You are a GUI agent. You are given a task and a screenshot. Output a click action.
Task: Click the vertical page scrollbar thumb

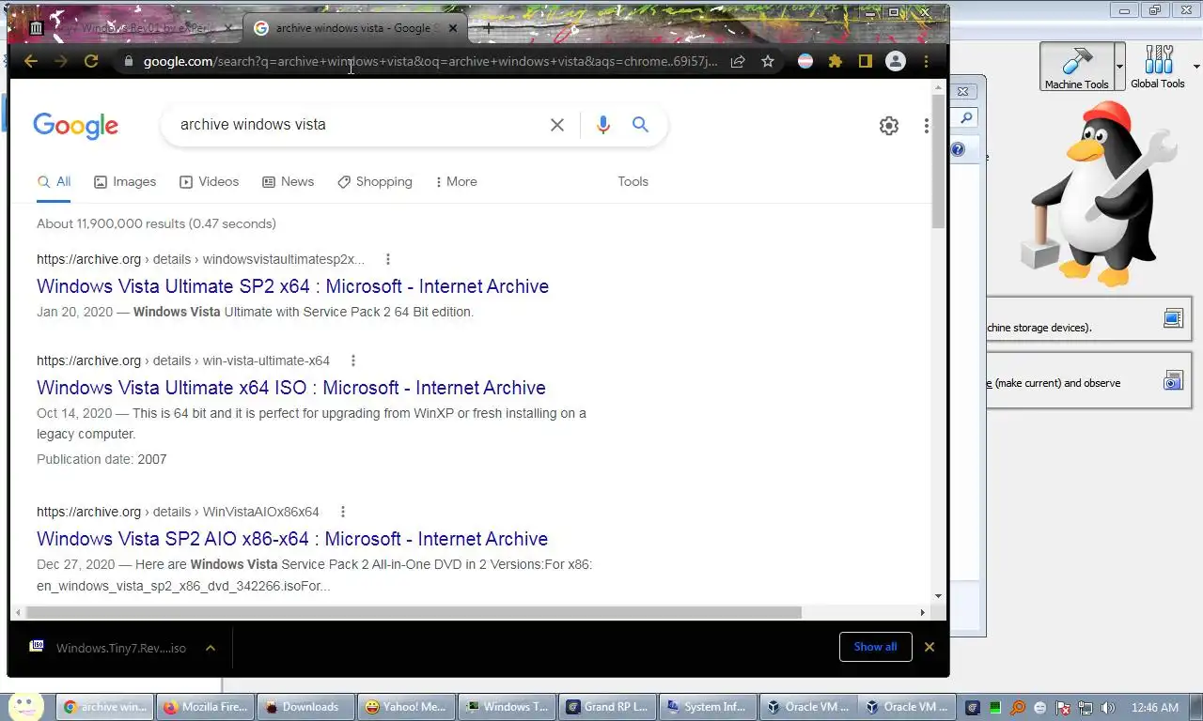938,160
